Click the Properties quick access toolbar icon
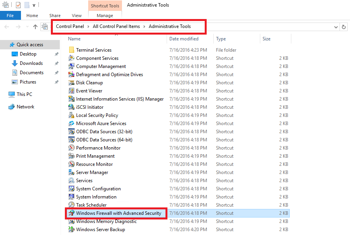Screen dimensions: 350x235 pyautogui.click(x=18, y=5)
